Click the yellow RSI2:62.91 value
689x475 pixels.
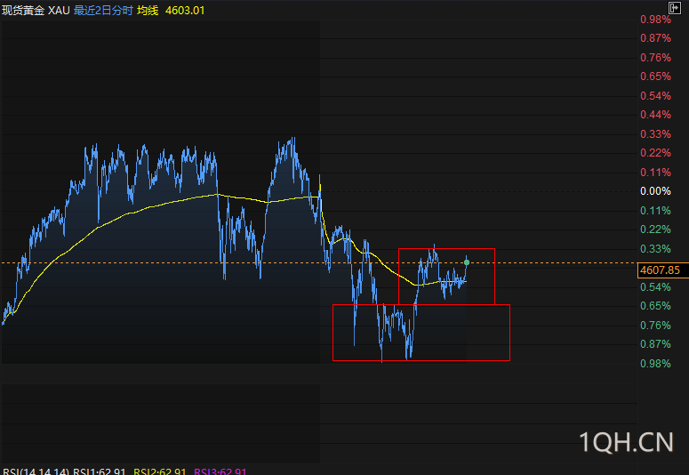160,471
